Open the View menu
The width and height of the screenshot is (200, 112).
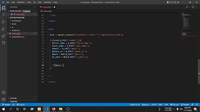[x=29, y=2]
